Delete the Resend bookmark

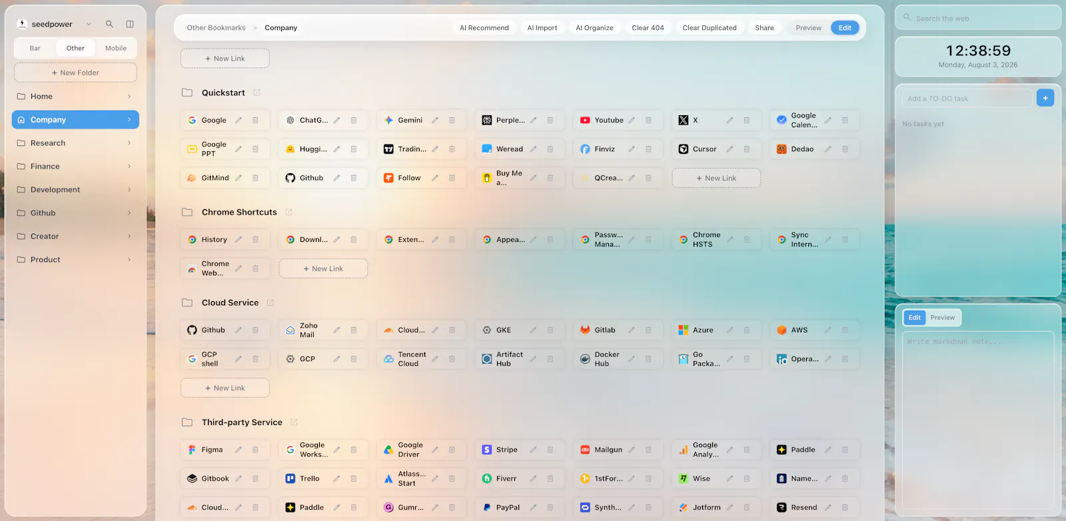845,508
